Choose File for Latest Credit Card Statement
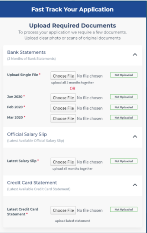 pyautogui.click(x=63, y=210)
